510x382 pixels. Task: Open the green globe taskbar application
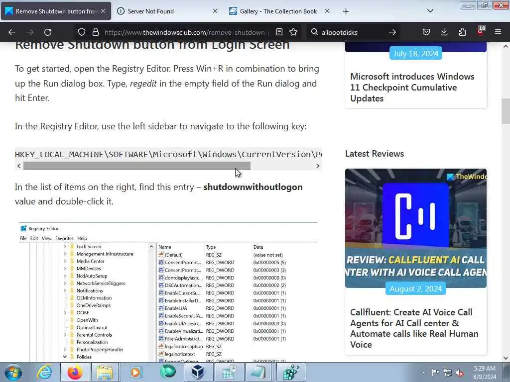click(x=167, y=372)
